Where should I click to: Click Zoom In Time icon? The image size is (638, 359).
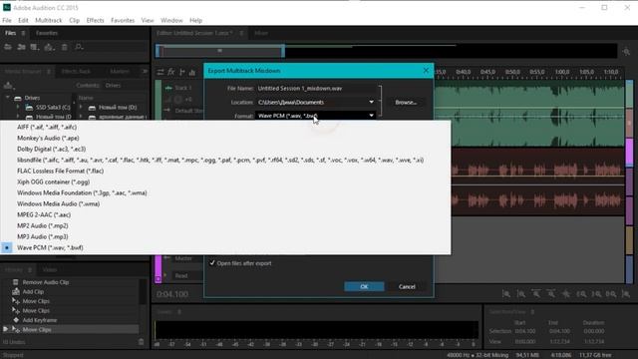pyautogui.click(x=536, y=294)
